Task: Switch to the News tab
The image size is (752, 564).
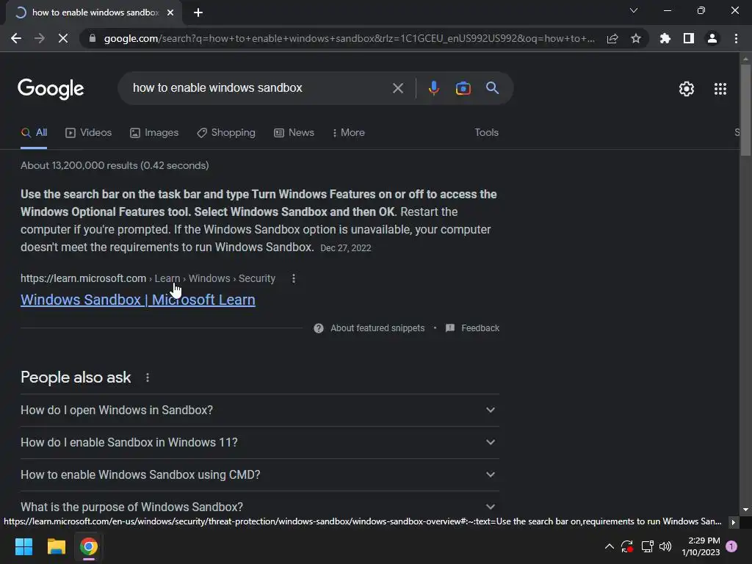Action: pos(294,133)
